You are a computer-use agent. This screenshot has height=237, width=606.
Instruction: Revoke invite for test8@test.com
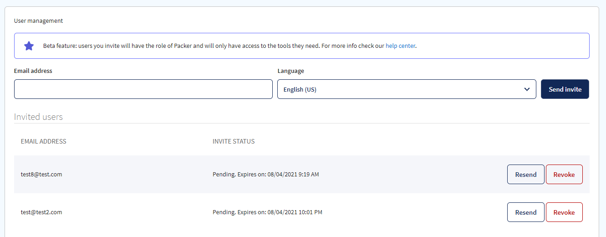click(x=564, y=175)
